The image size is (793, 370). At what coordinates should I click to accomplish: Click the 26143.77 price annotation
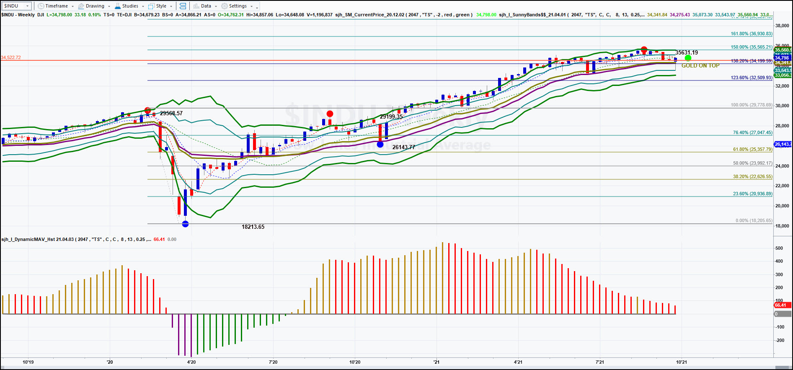point(404,147)
